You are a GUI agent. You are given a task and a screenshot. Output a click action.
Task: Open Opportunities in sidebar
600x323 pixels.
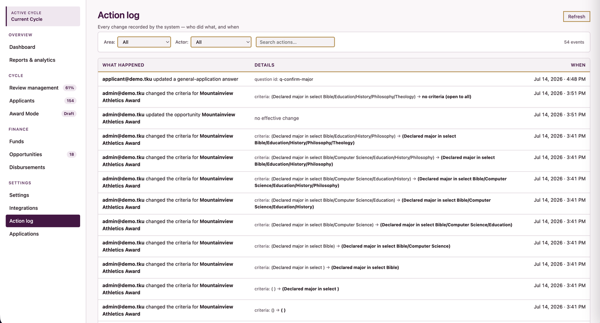coord(26,154)
